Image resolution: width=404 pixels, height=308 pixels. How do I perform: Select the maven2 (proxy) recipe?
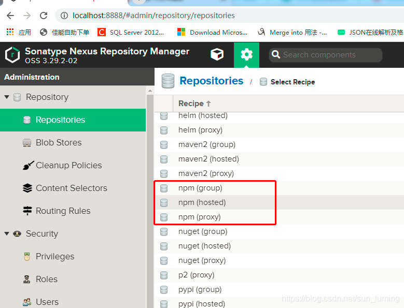[x=279, y=173]
